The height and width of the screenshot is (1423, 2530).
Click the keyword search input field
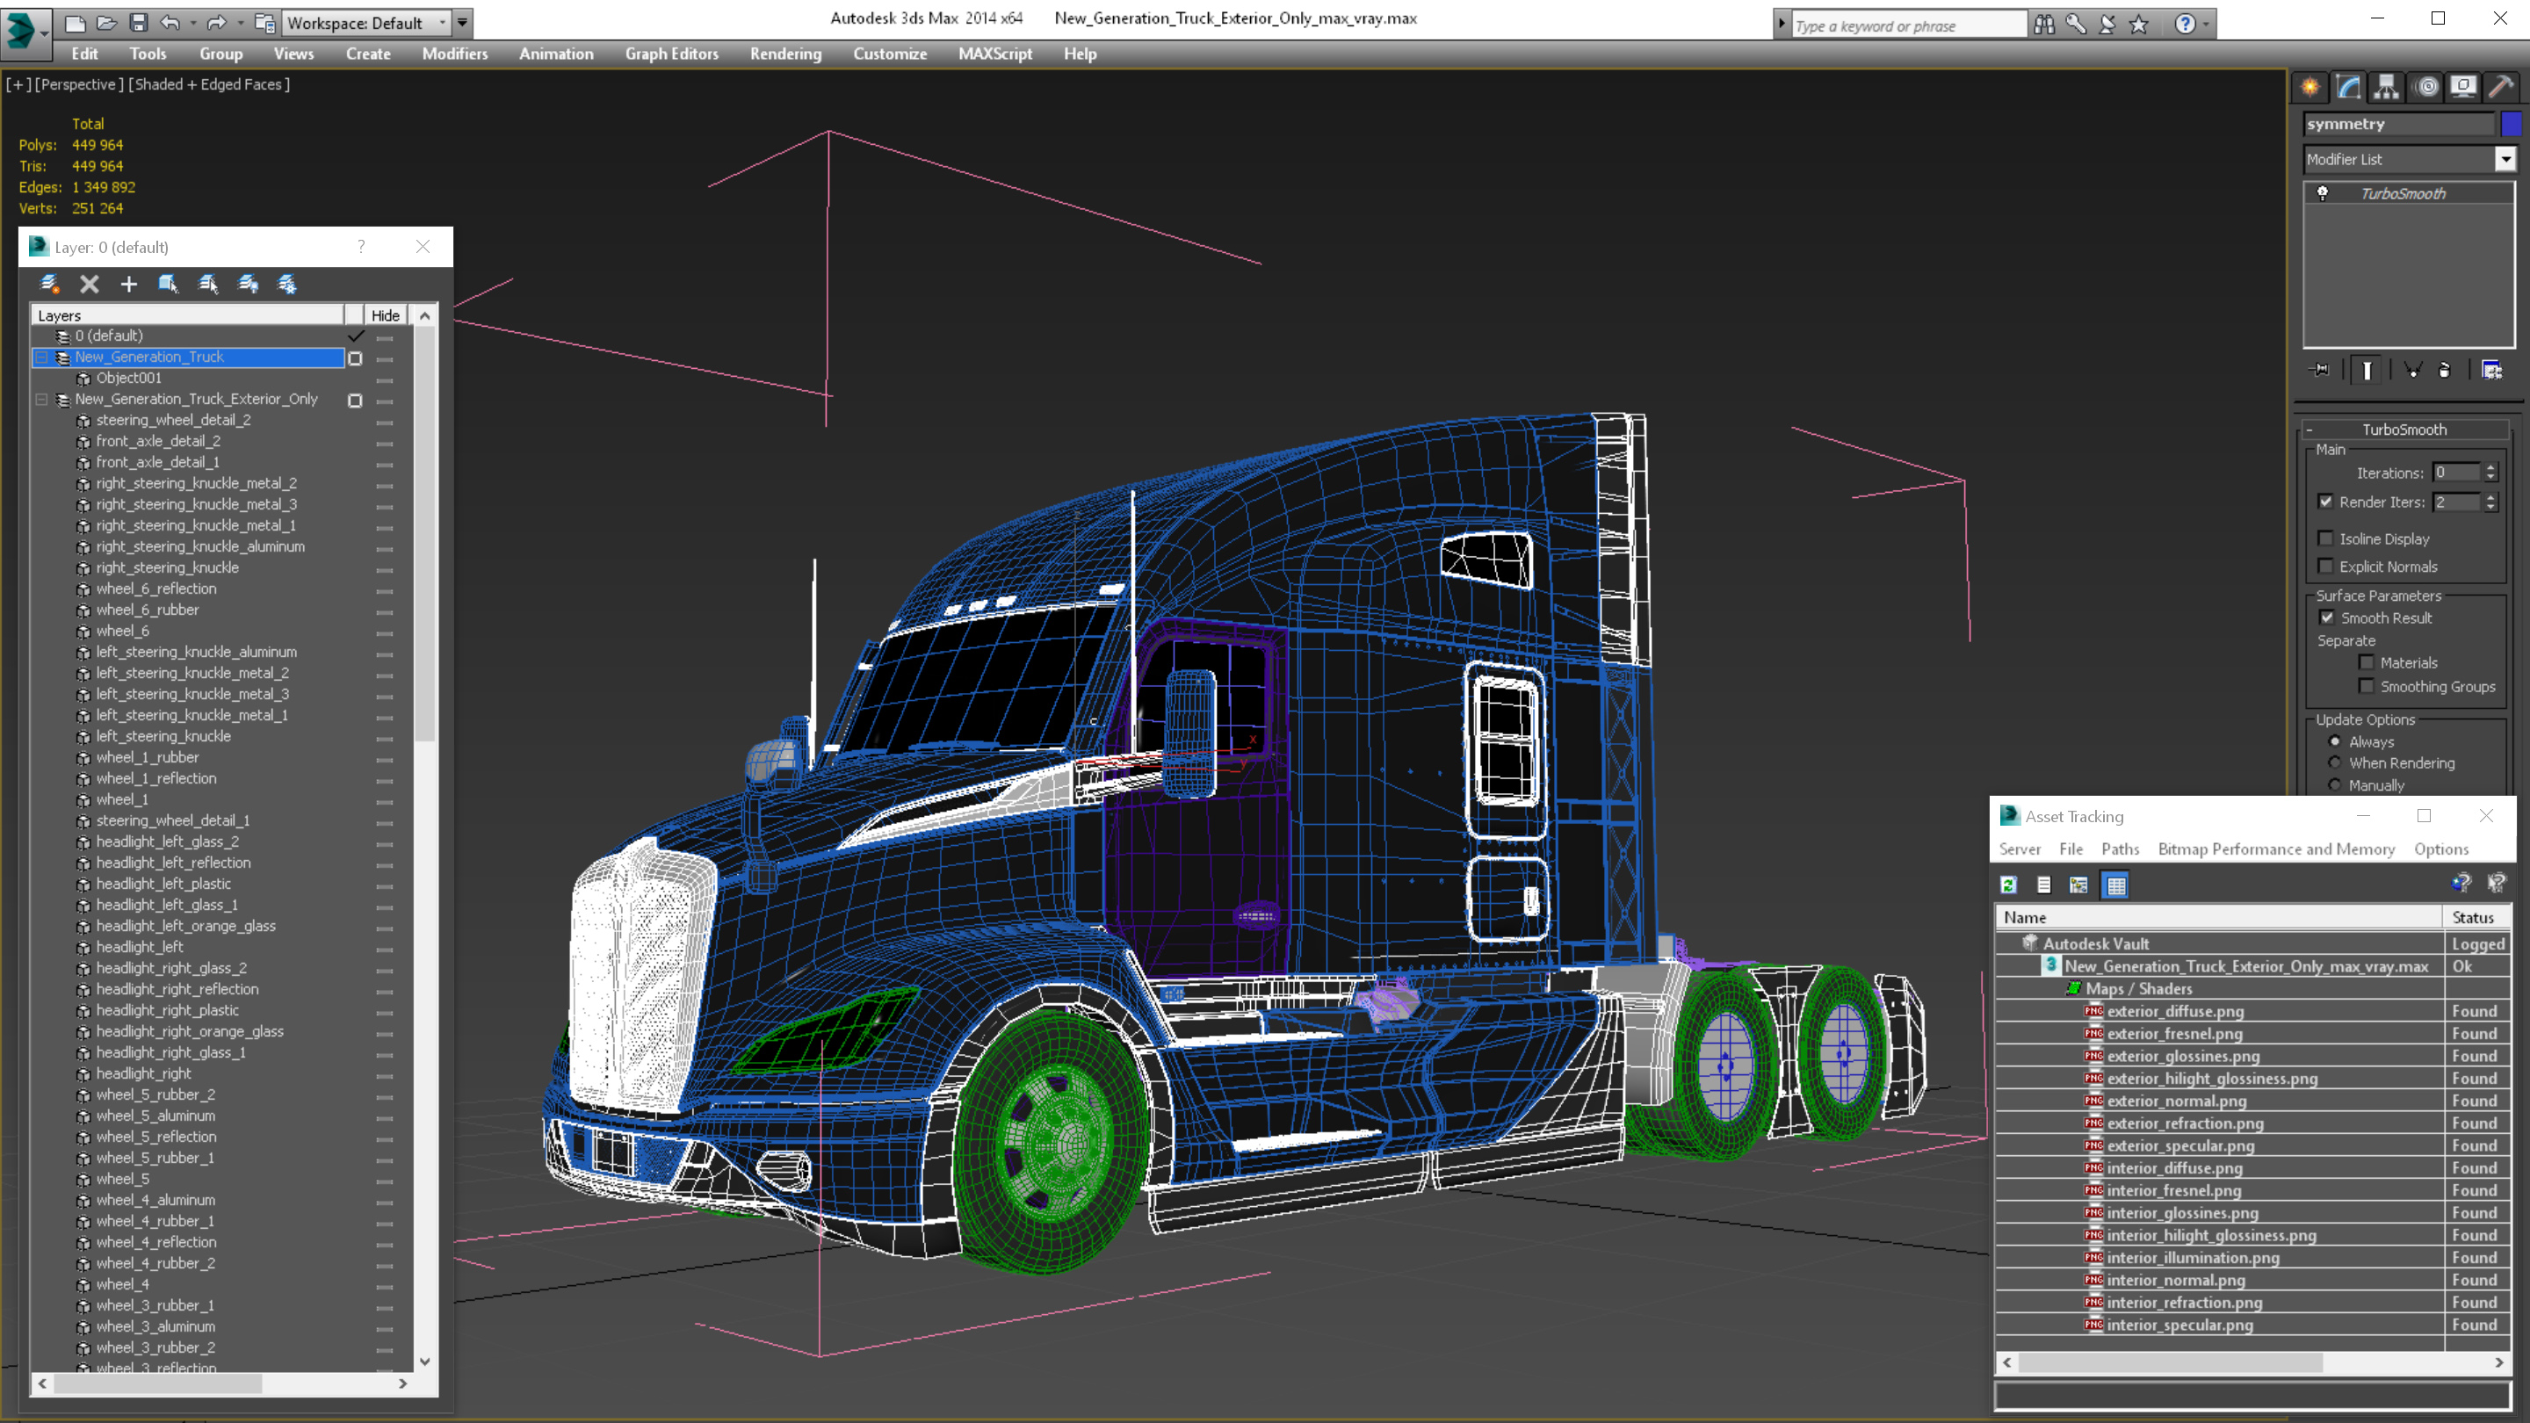tap(1906, 25)
